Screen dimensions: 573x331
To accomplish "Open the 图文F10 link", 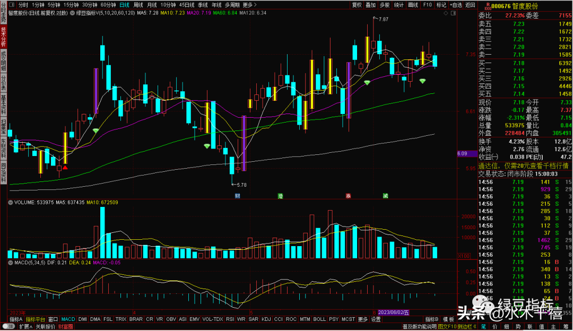I will click(x=448, y=327).
